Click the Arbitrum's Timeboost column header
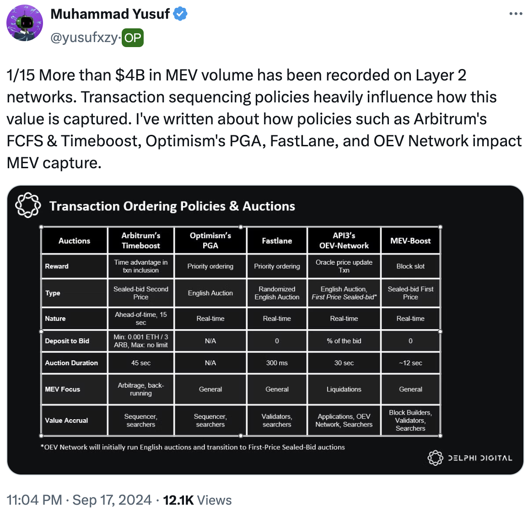The image size is (528, 512). [x=141, y=240]
